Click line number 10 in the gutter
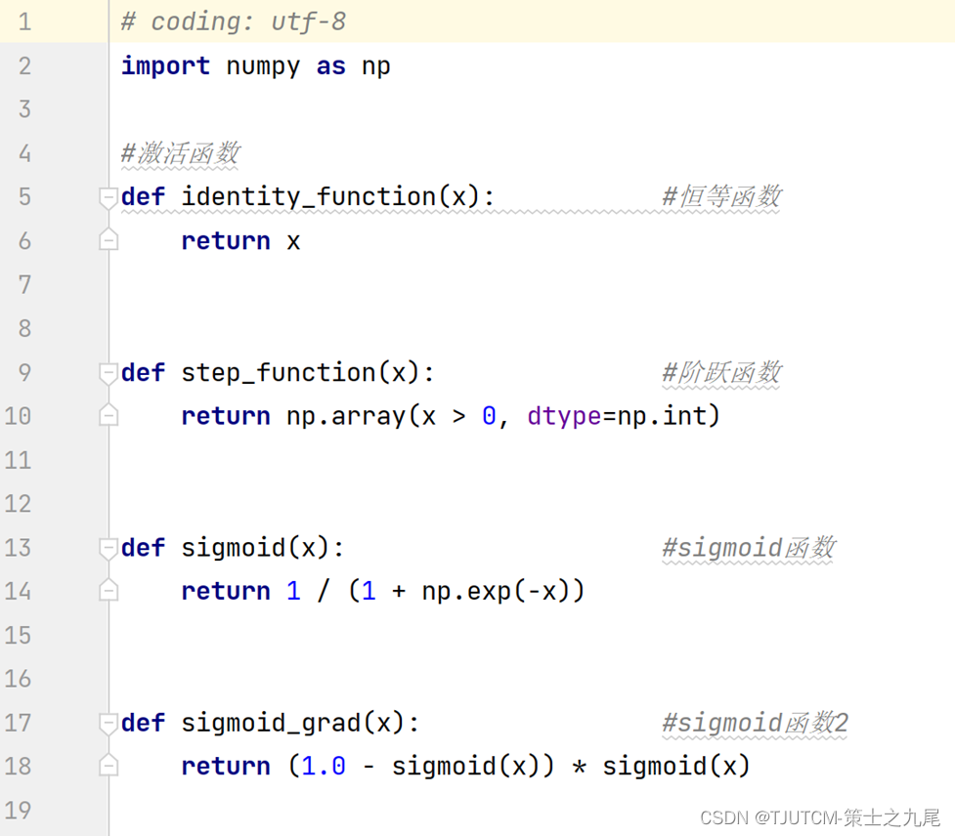This screenshot has width=955, height=836. tap(19, 415)
